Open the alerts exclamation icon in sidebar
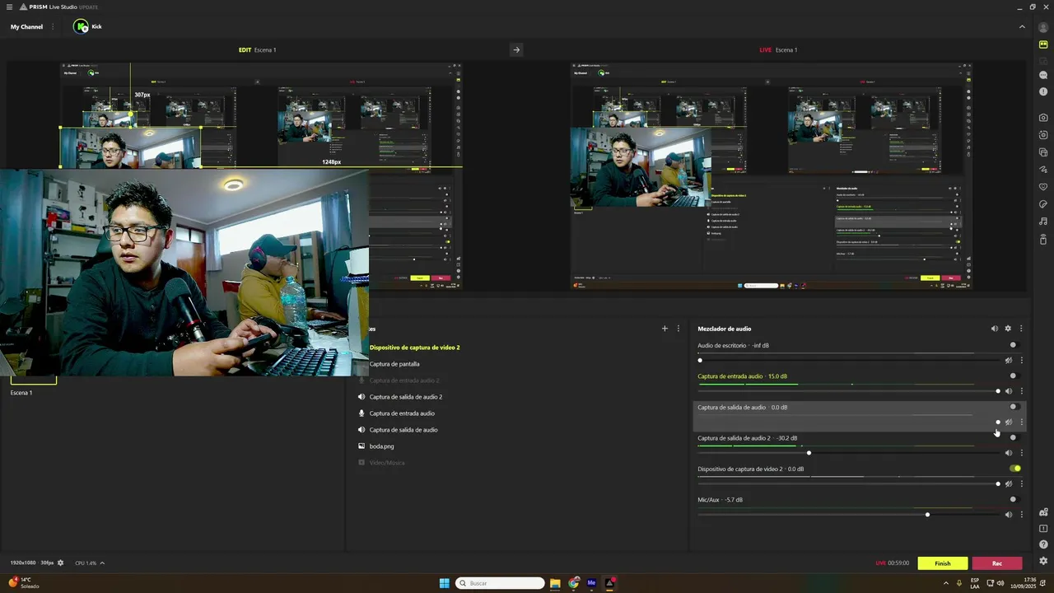This screenshot has height=593, width=1054. [x=1043, y=91]
